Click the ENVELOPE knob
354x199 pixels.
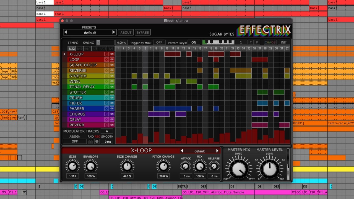(x=91, y=166)
